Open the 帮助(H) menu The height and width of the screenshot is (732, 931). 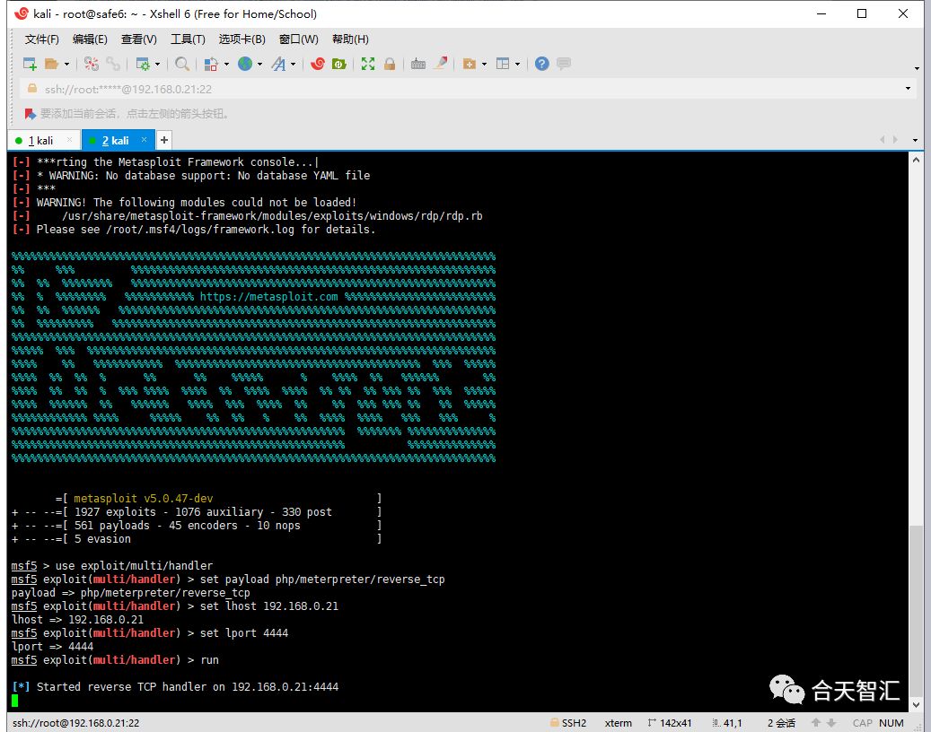[350, 39]
